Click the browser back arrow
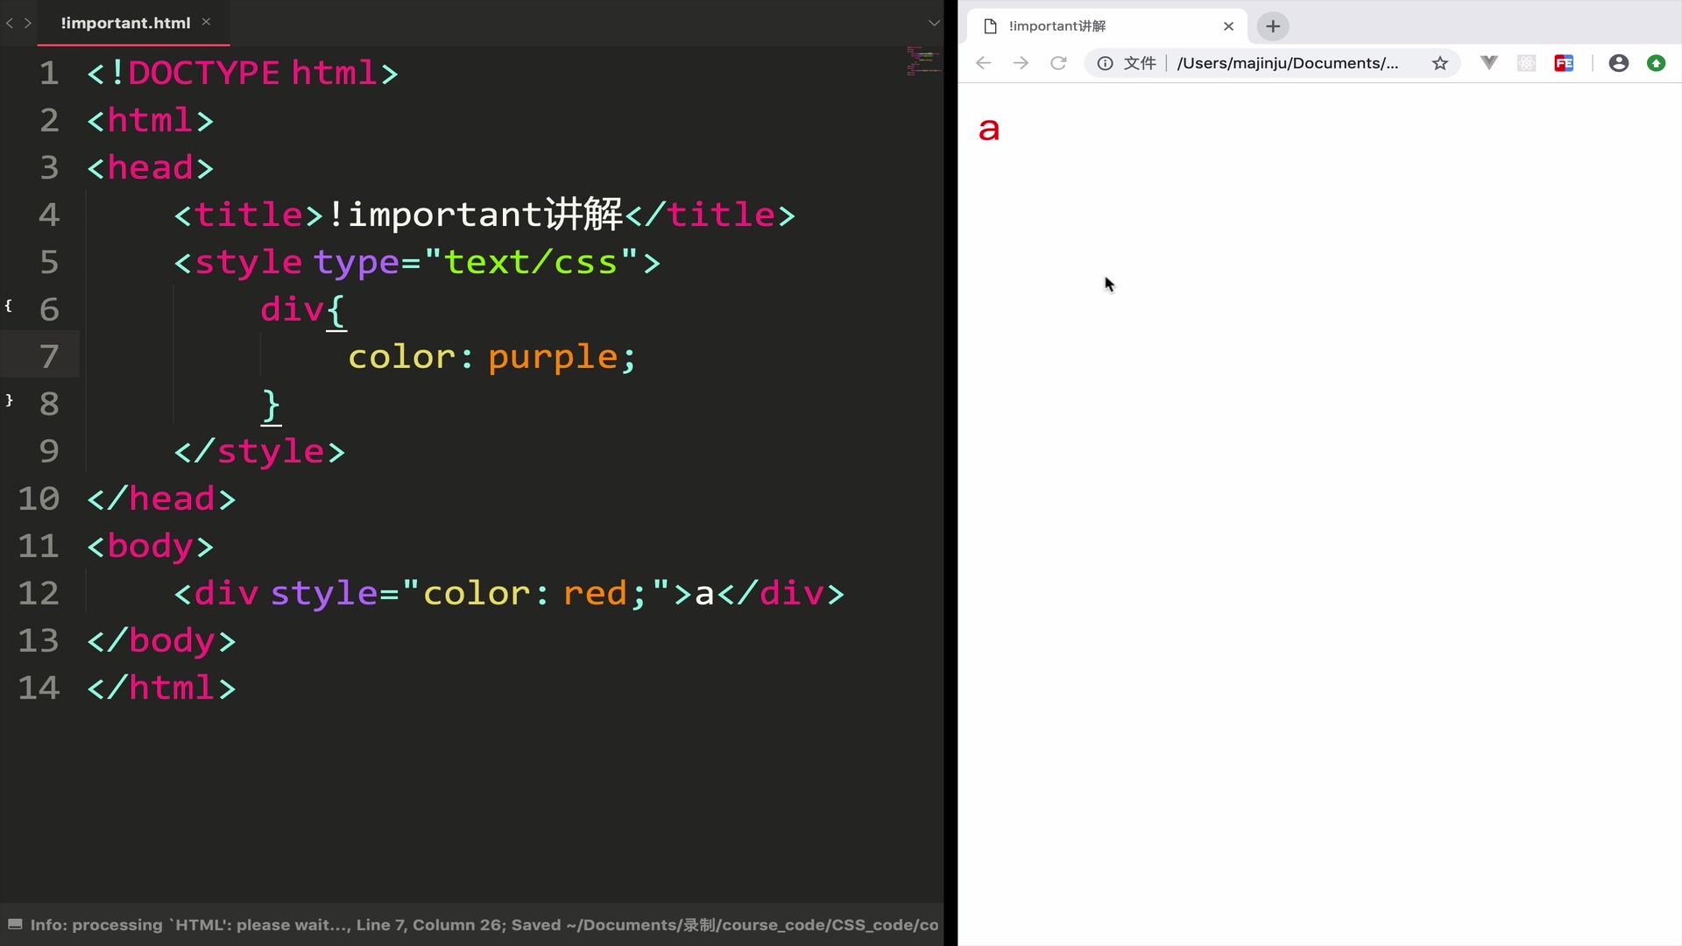1682x946 pixels. point(983,63)
